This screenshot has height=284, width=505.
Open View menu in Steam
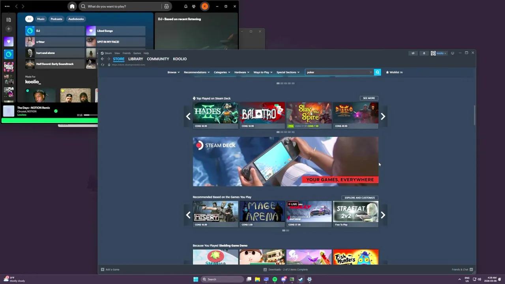[117, 53]
